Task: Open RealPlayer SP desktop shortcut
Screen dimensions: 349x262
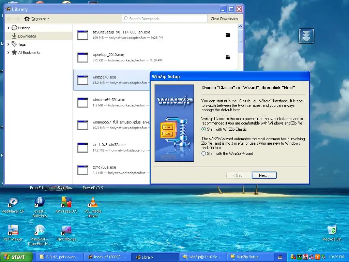Action: [13, 205]
